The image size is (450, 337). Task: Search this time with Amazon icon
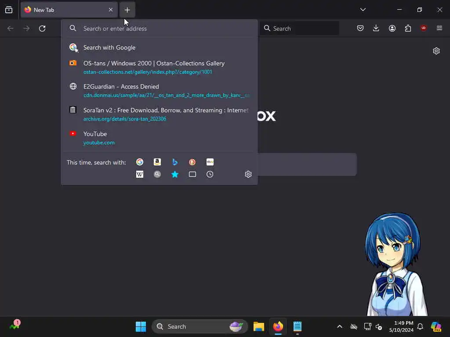[157, 162]
